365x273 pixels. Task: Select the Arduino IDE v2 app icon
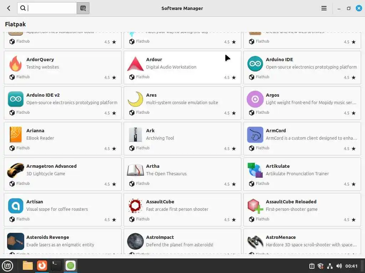[x=16, y=99]
